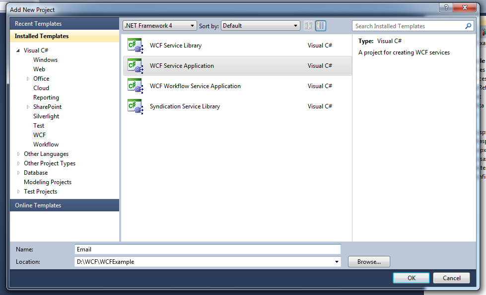
Task: Click the search magnifier icon
Action: pyautogui.click(x=467, y=26)
